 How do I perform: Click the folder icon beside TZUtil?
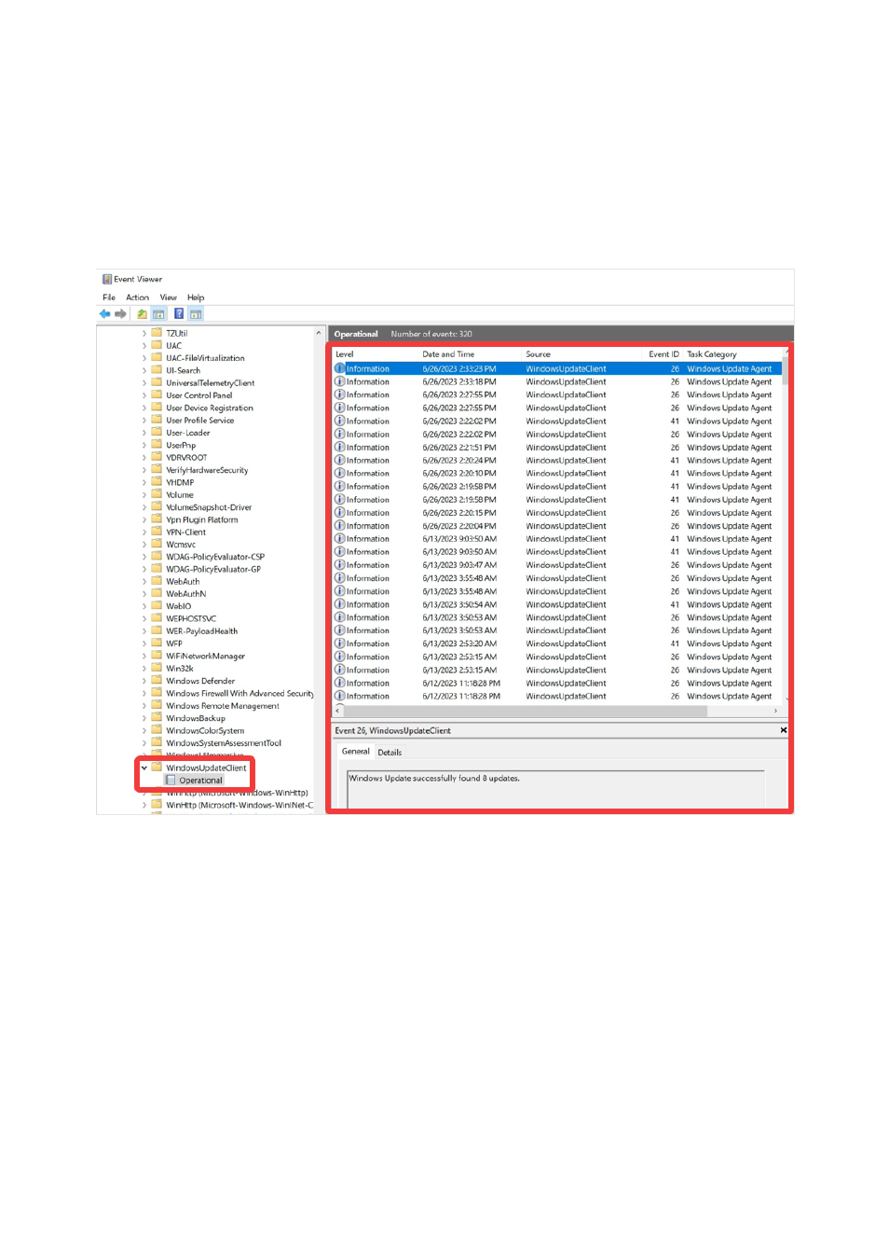coord(157,333)
